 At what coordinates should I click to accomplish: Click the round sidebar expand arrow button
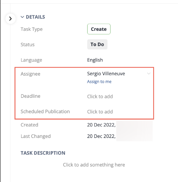tap(10, 19)
